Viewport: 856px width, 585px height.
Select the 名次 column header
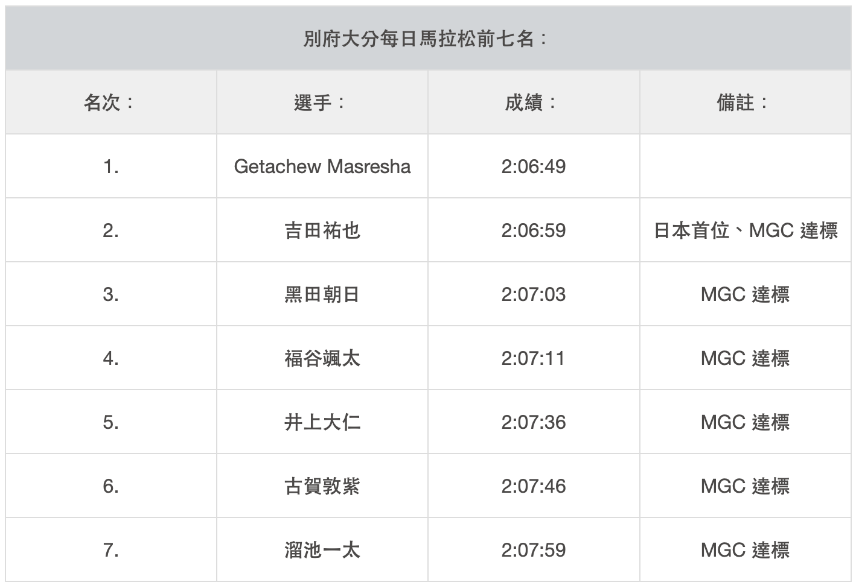[110, 103]
